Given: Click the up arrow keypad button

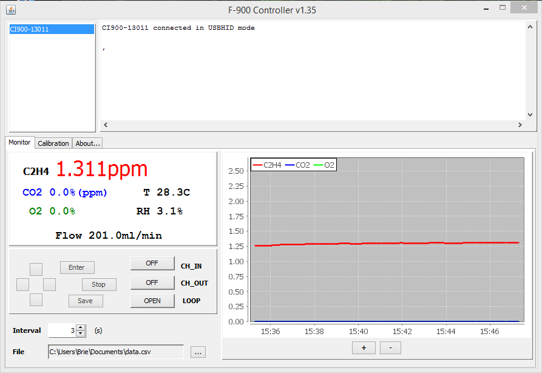Looking at the screenshot, I should click(x=36, y=269).
